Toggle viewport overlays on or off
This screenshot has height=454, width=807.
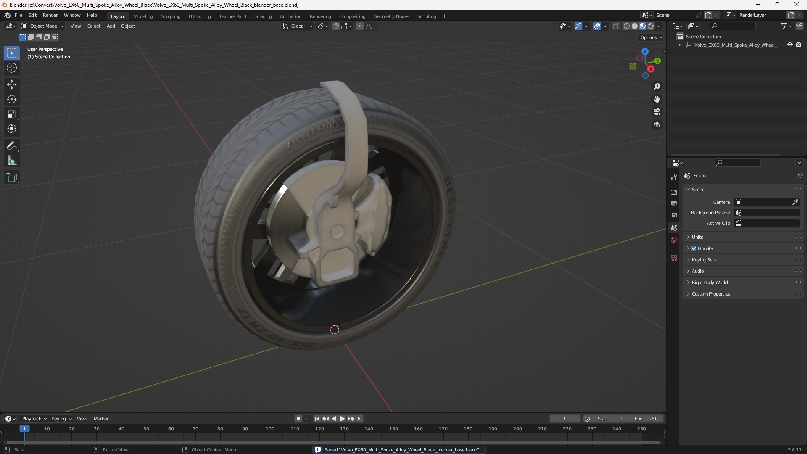coord(597,26)
